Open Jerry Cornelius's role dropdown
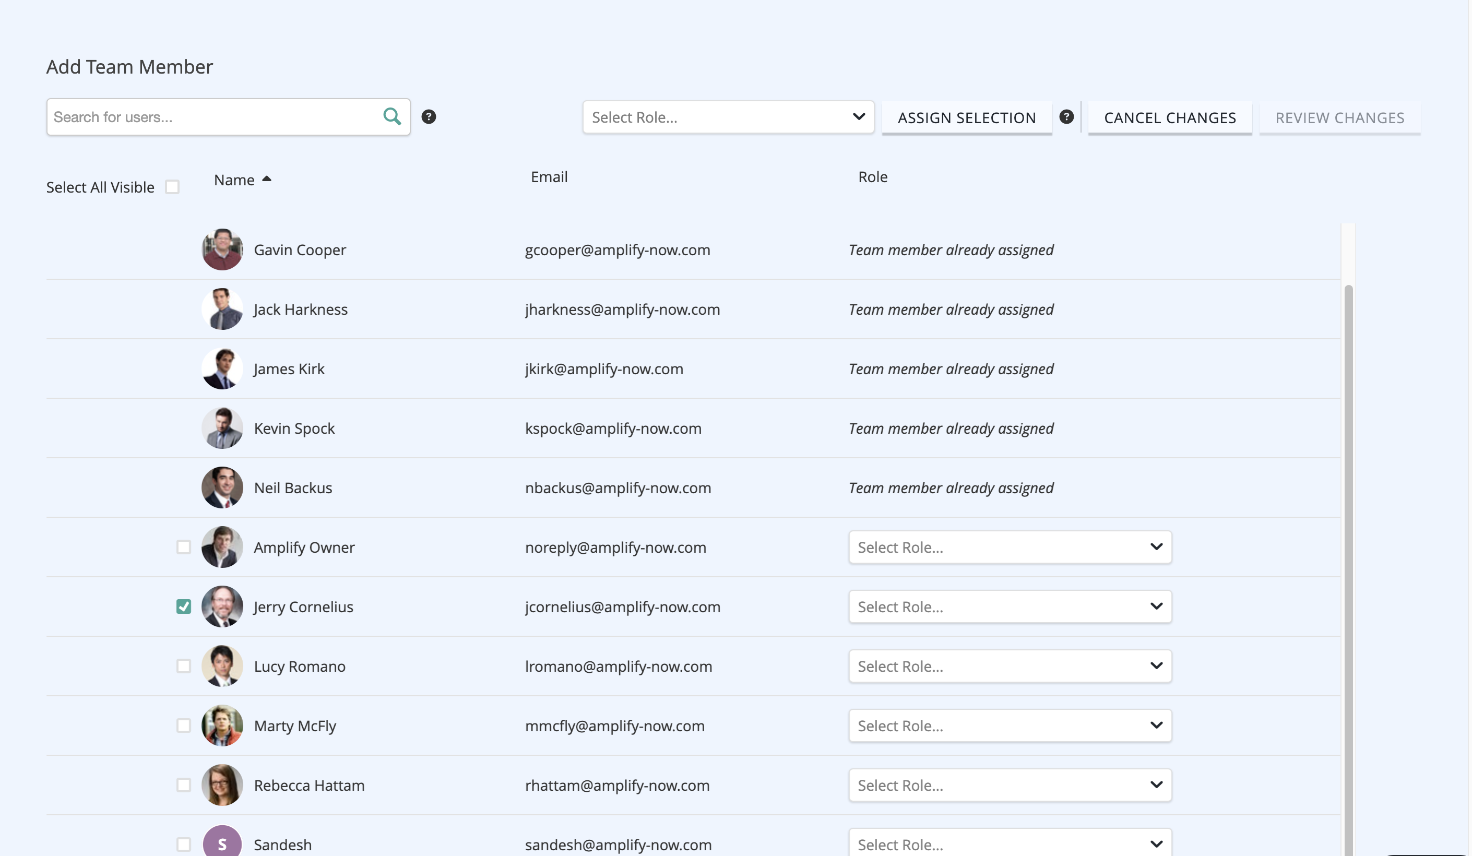Viewport: 1472px width, 856px height. tap(1010, 607)
